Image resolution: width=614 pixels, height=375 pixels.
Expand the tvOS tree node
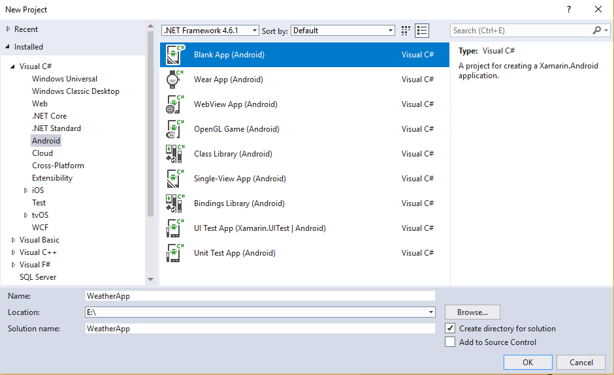[26, 215]
